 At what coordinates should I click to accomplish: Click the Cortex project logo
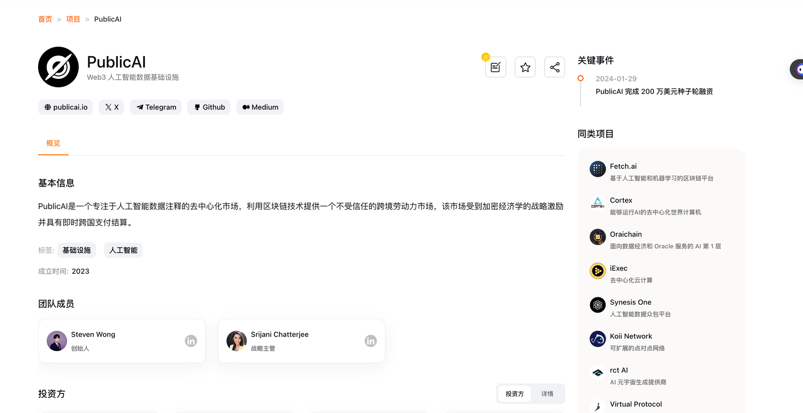click(x=598, y=203)
